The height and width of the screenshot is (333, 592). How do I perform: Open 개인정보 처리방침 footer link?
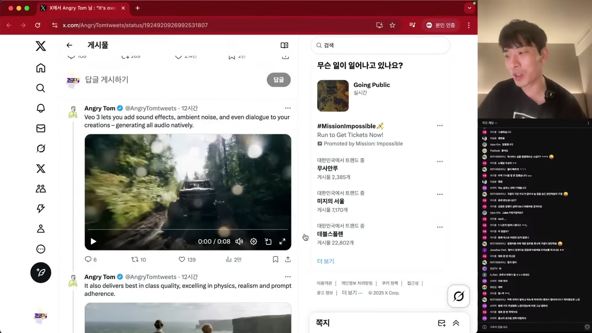coord(357,283)
